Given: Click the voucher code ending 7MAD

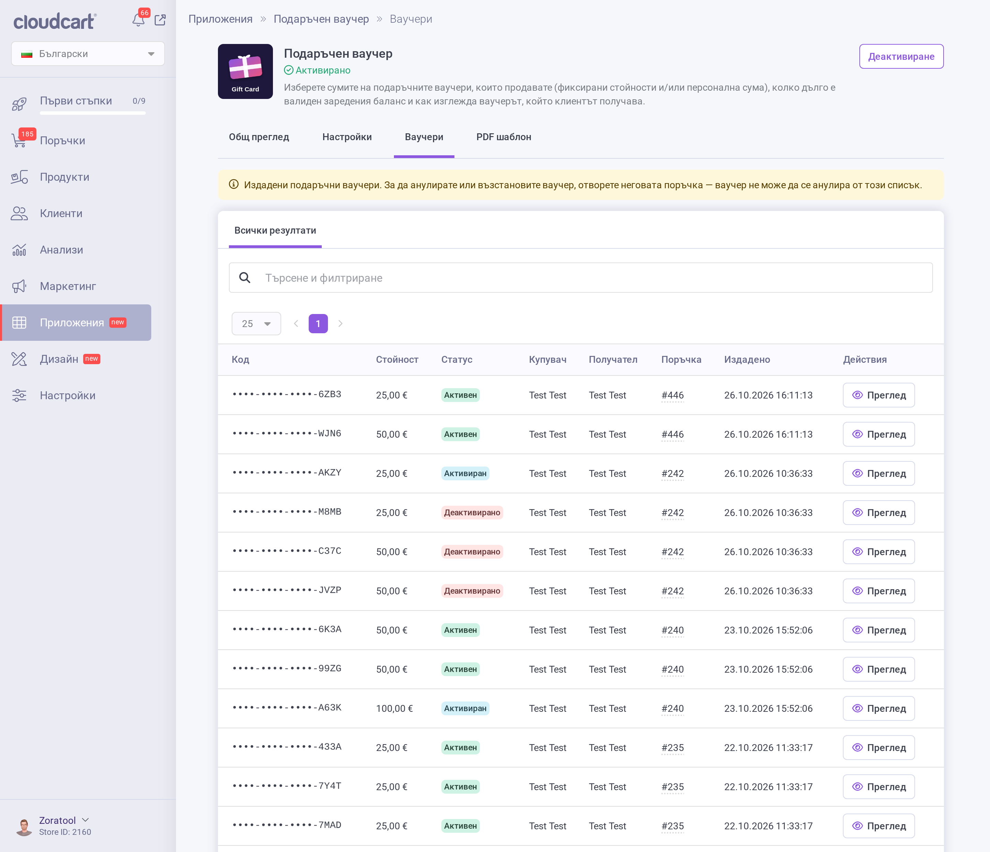Looking at the screenshot, I should pos(287,826).
